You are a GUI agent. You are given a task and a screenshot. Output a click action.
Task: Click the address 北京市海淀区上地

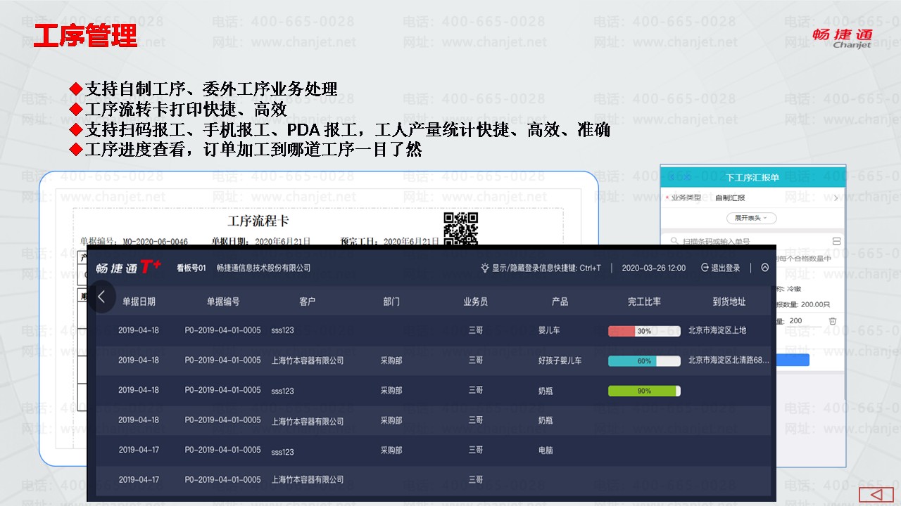[x=717, y=330]
